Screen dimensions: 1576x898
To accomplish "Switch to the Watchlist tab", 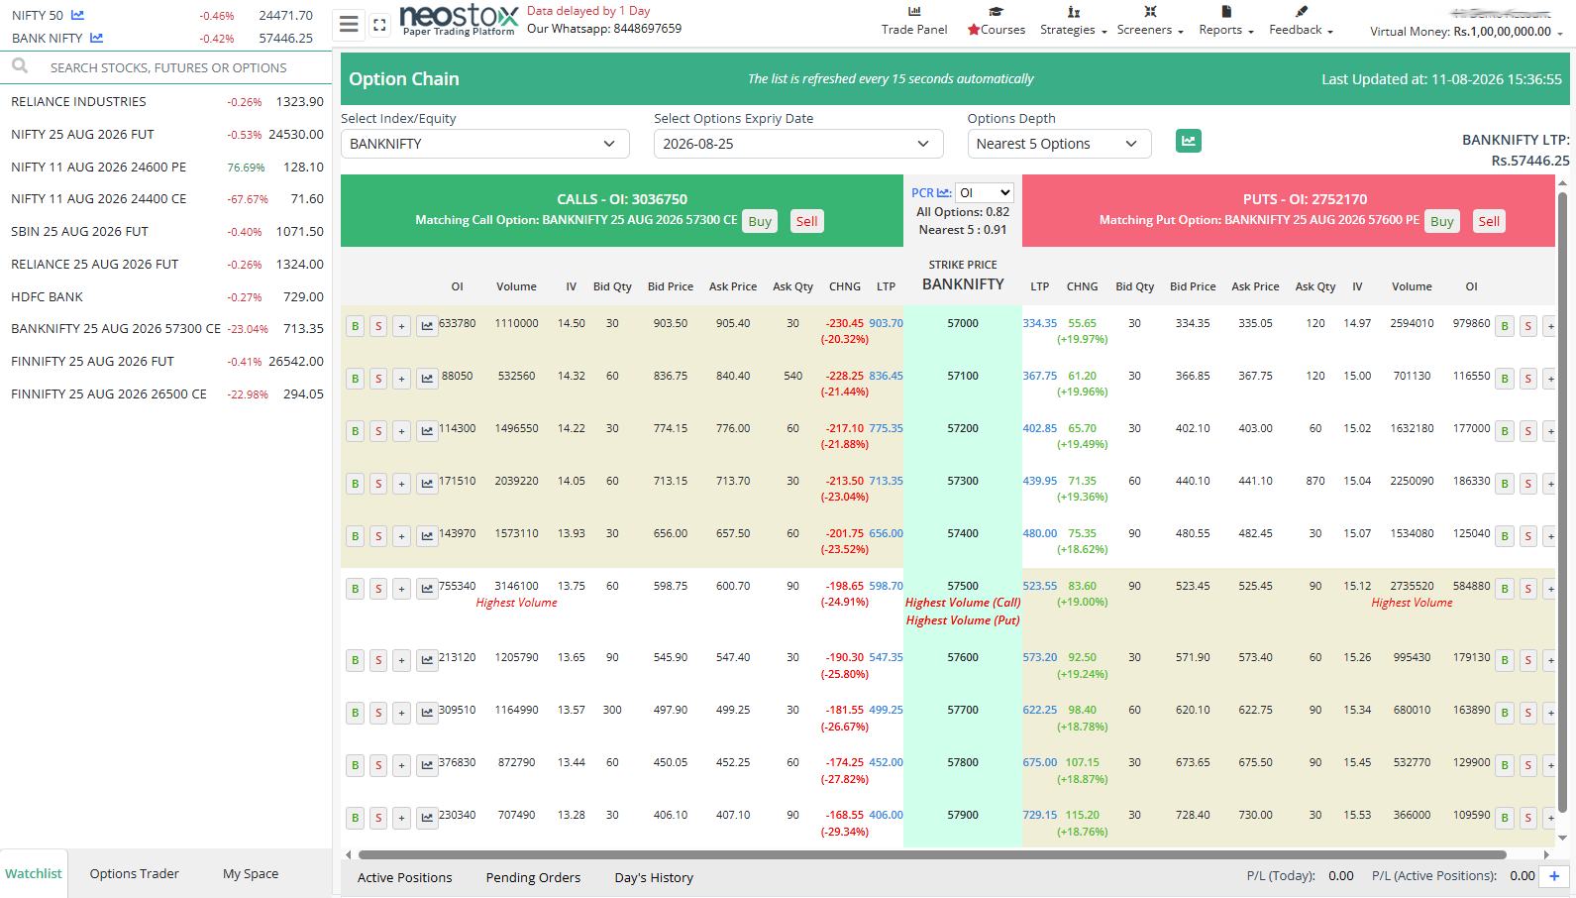I will tap(34, 873).
